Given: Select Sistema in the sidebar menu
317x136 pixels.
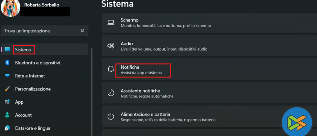Looking at the screenshot, I should [23, 50].
